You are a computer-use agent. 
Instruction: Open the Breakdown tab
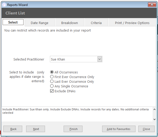coord(70,23)
